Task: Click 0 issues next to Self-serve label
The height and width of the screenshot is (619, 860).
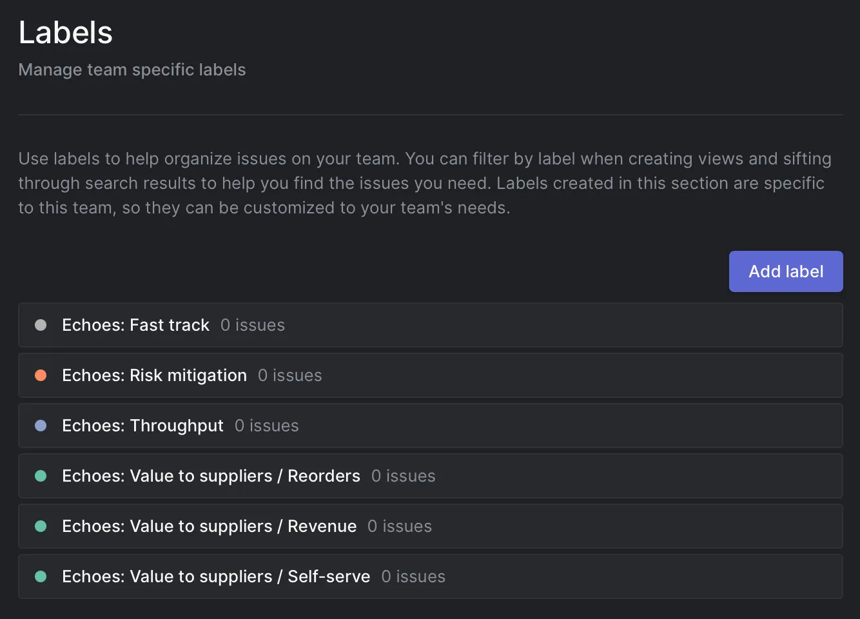Action: coord(413,576)
